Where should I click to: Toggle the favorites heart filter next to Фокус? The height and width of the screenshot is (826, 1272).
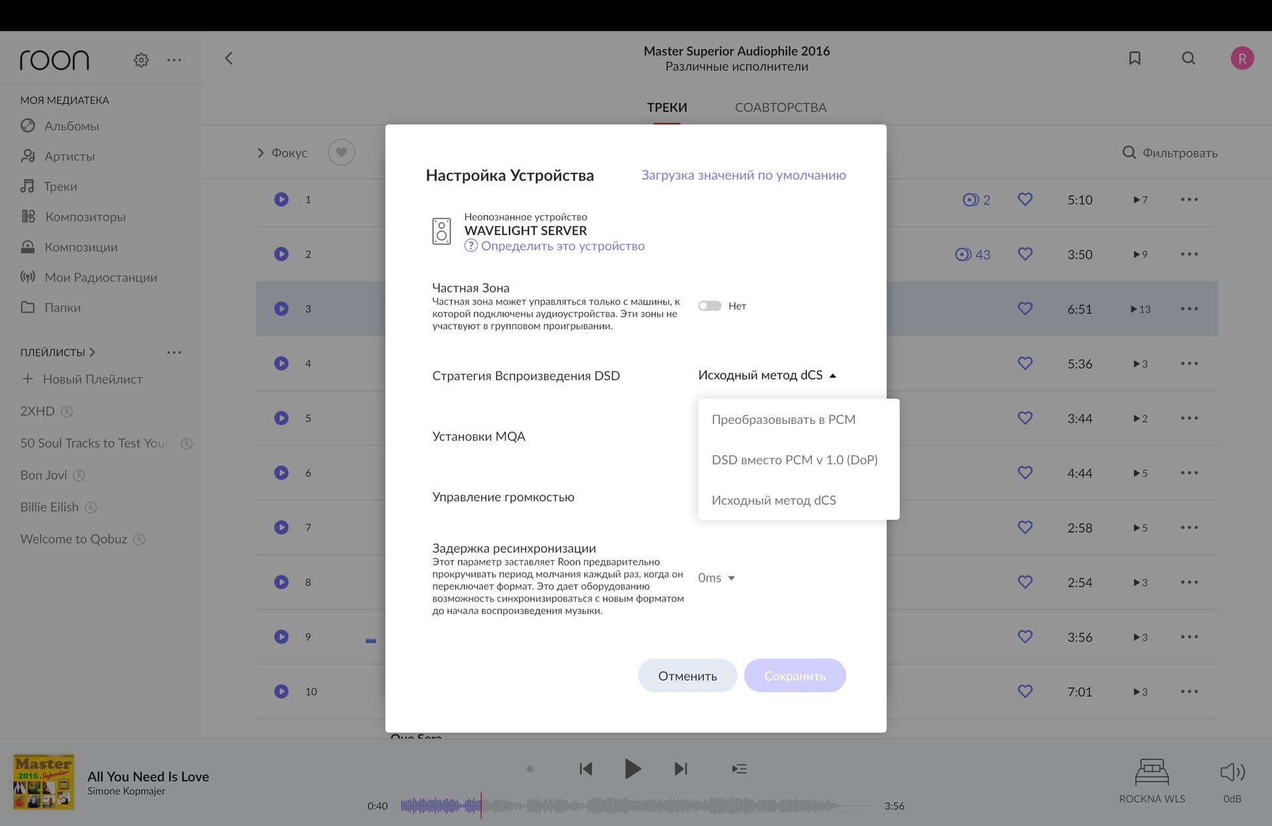(341, 153)
